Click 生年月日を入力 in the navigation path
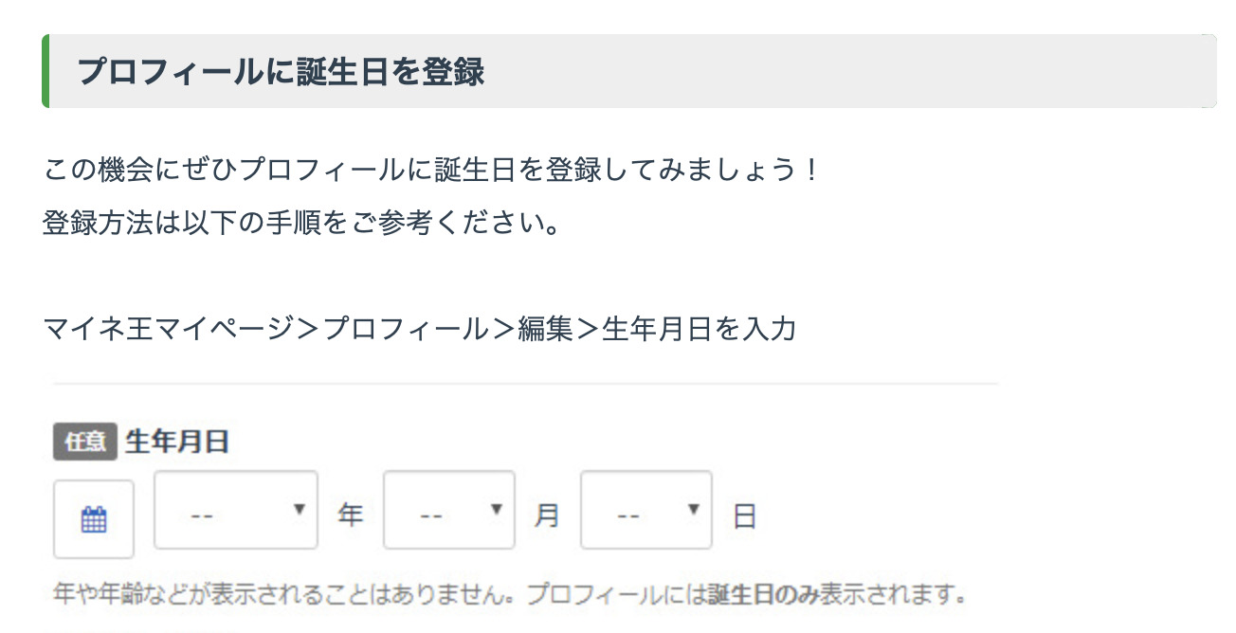Viewport: 1236px width, 633px height. click(x=700, y=328)
